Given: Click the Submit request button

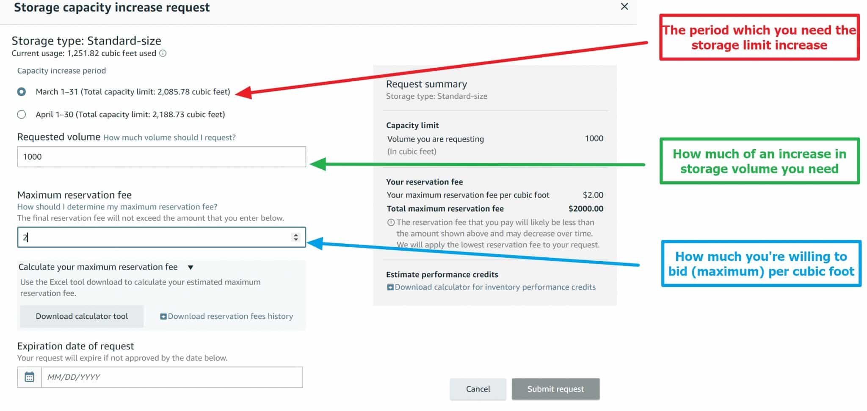Looking at the screenshot, I should tap(555, 389).
